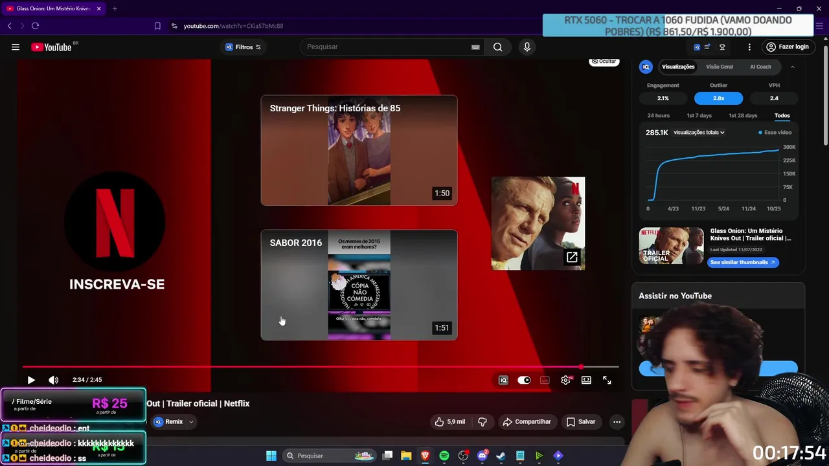Click the vidIQ round logo in the side panel
829x466 pixels.
[x=646, y=67]
